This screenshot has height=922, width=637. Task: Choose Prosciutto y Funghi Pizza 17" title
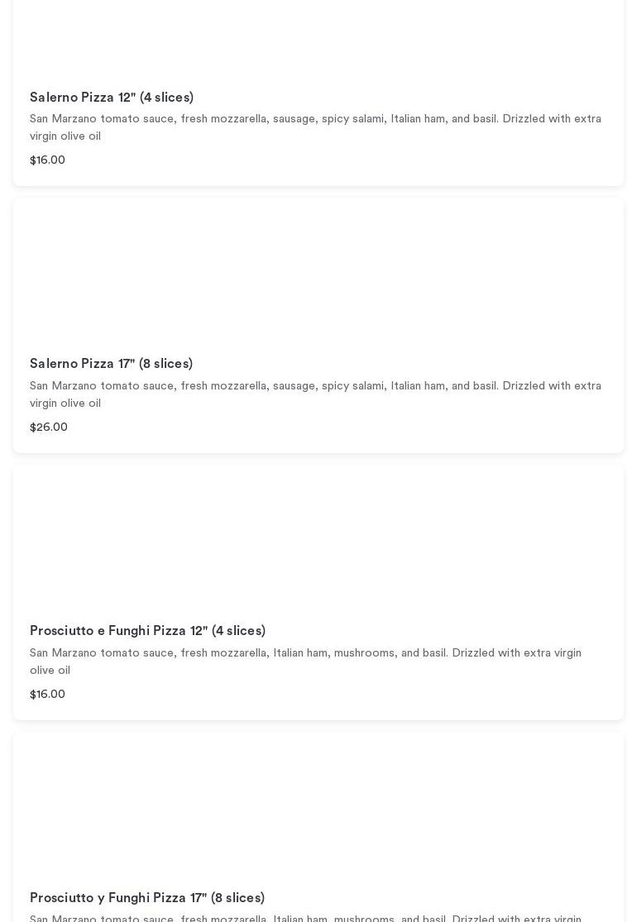pyautogui.click(x=147, y=898)
